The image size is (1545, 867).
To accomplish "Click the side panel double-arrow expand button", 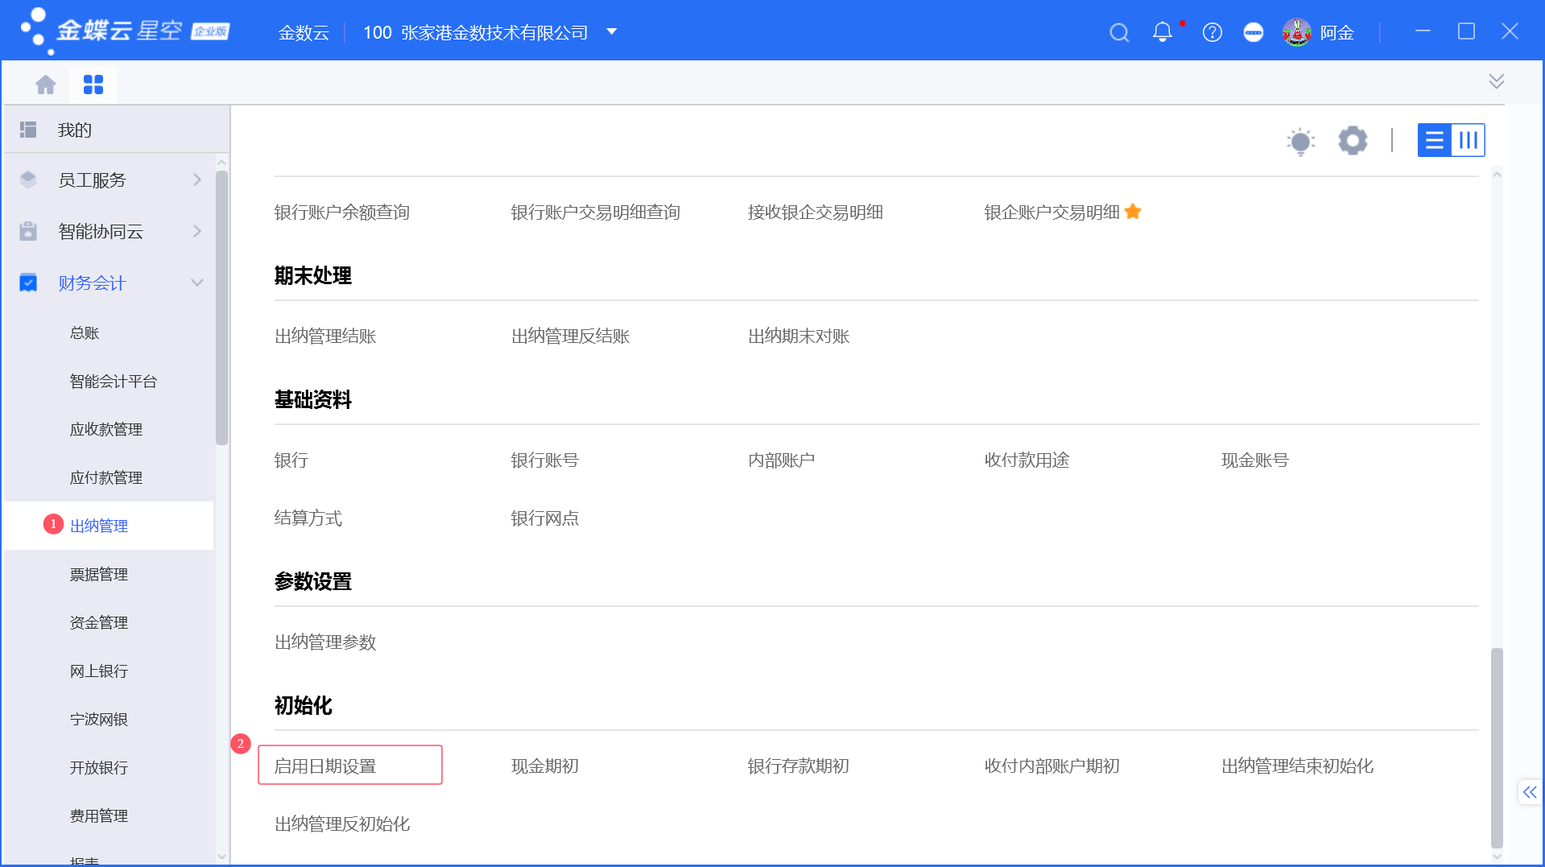I will (x=1530, y=792).
